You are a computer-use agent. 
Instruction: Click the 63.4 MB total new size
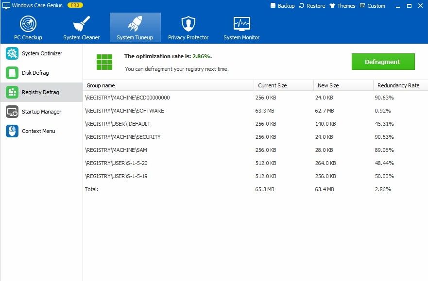coord(325,189)
